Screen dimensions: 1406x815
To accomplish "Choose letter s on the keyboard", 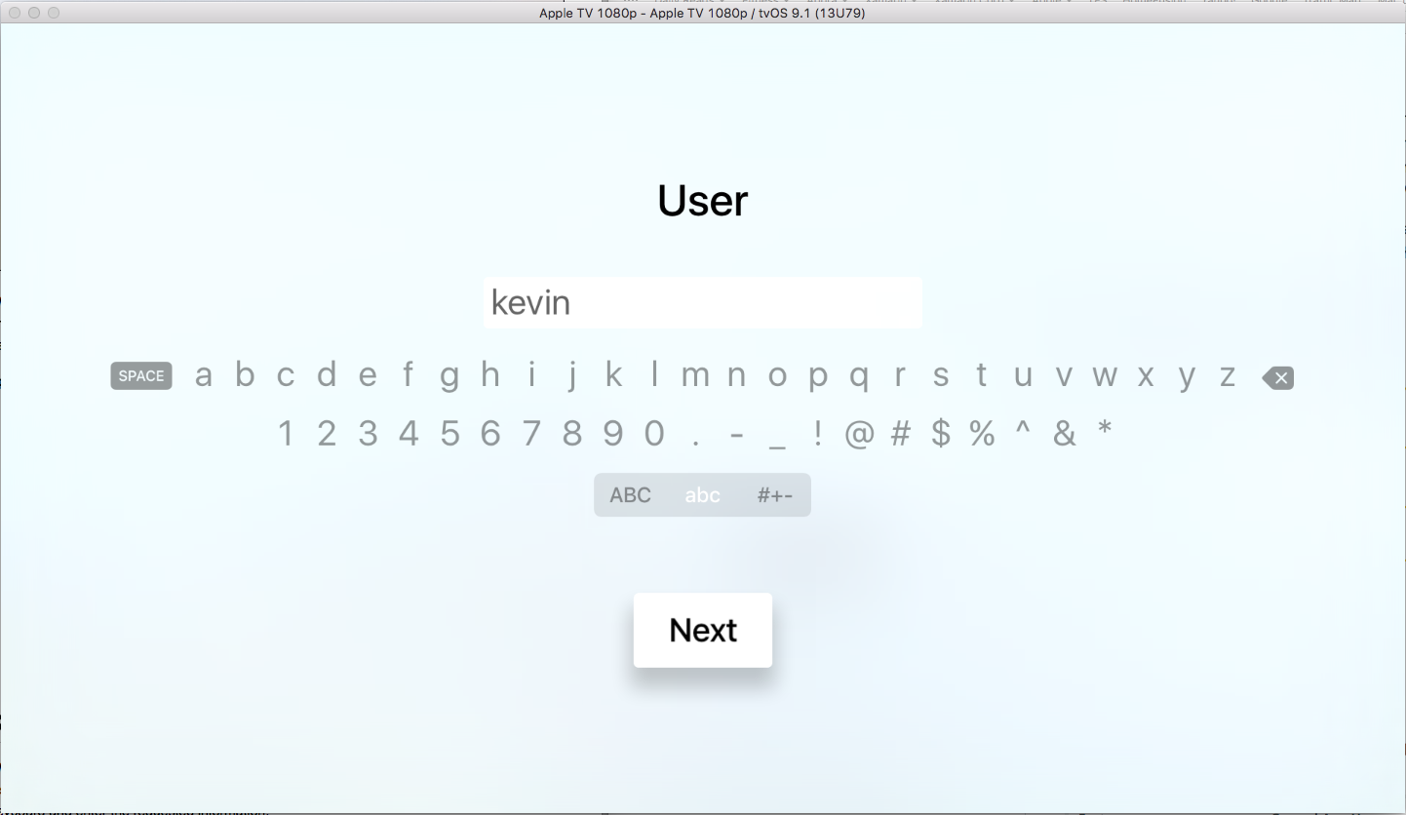I will (941, 375).
